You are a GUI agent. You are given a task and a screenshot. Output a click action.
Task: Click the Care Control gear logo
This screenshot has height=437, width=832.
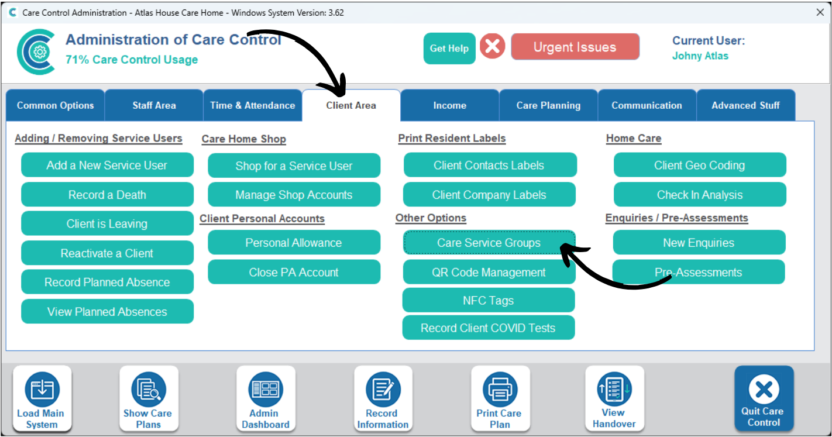coord(36,51)
